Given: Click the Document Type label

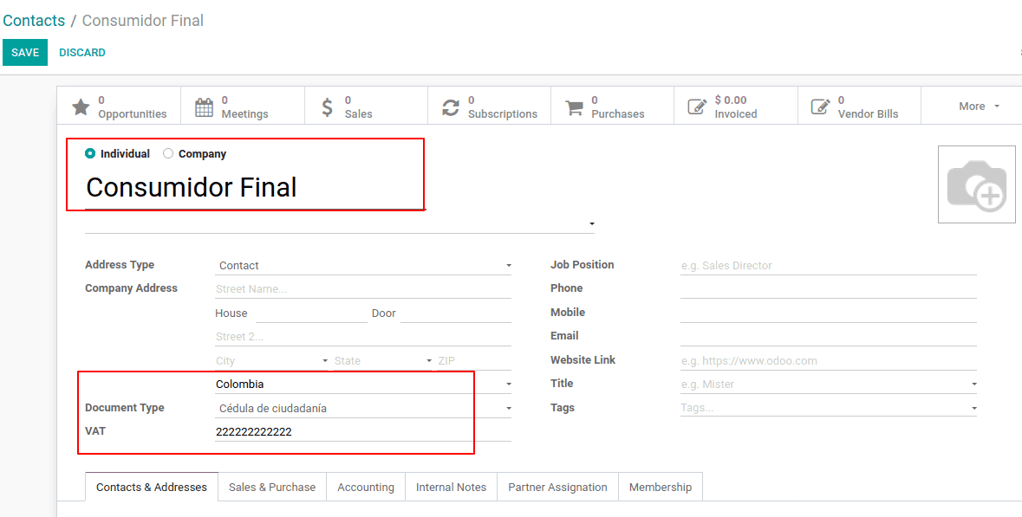Looking at the screenshot, I should [x=125, y=408].
